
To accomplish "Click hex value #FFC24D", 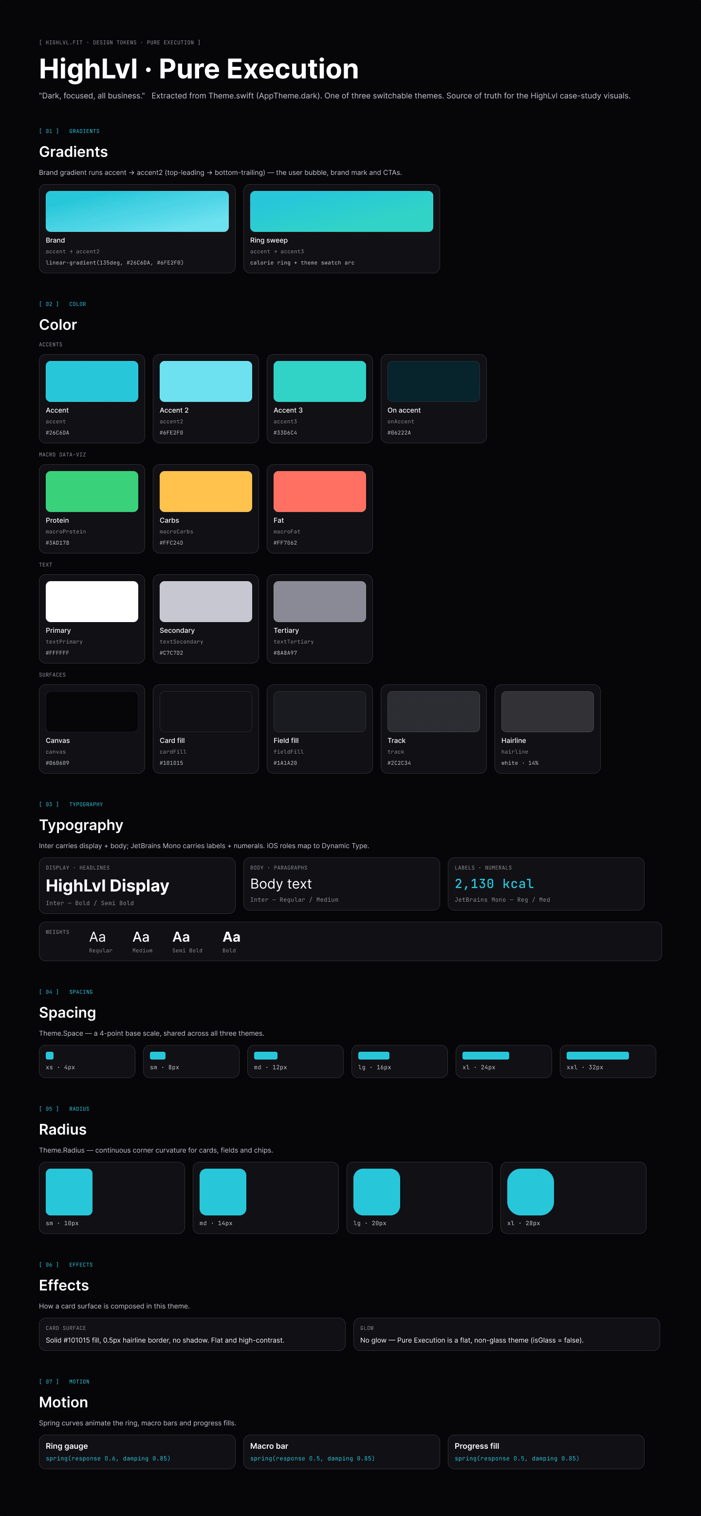I will 171,543.
